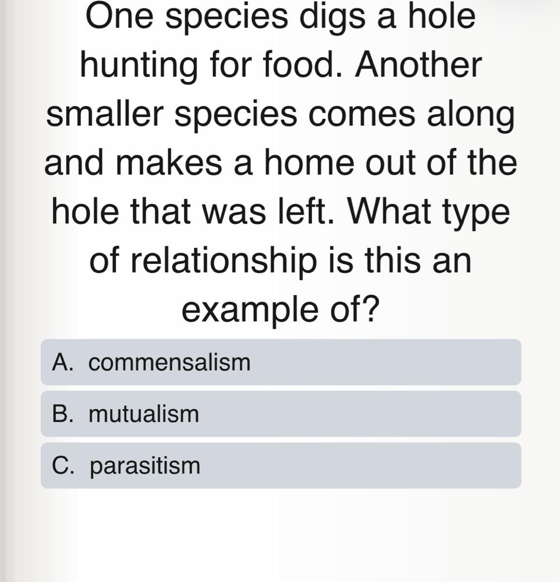
Task: Click the right end of the mutualism option bar
Action: click(x=504, y=414)
